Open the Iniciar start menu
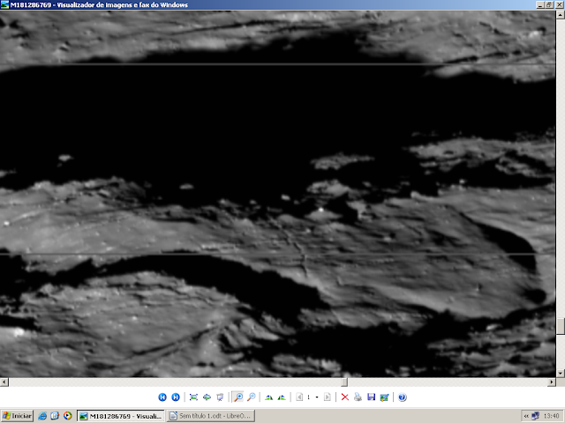 18,416
